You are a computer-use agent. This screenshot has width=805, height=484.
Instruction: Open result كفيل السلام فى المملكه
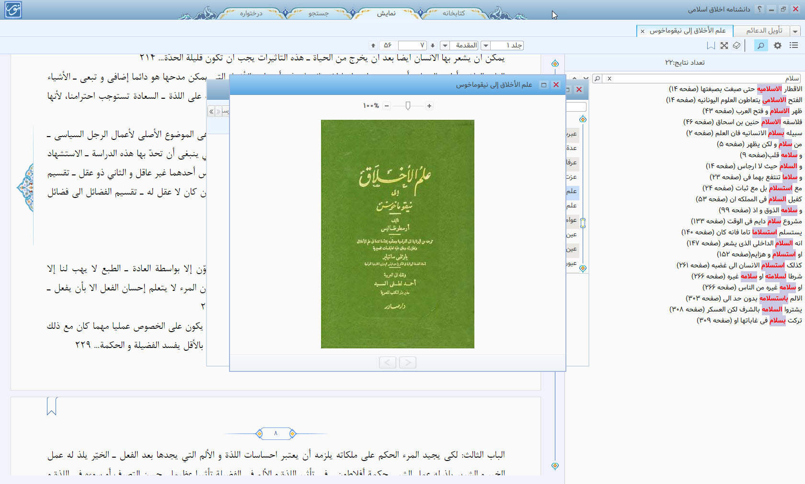click(748, 199)
